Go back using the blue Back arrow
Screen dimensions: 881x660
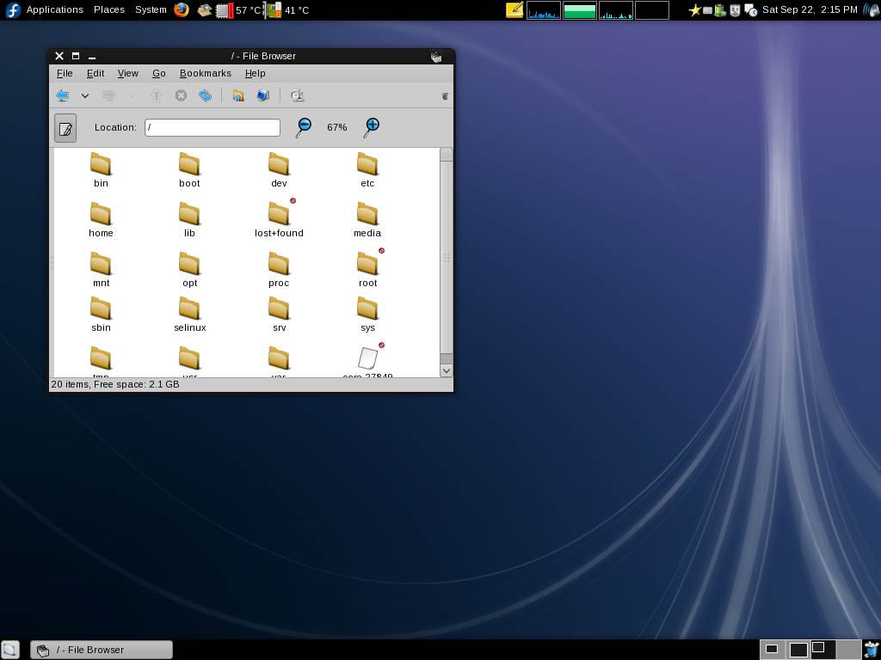[x=62, y=96]
